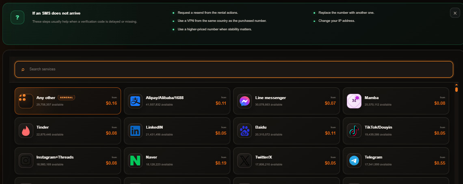Click the Telegram service name
Screen dimensions: 463x184
[x=373, y=157]
